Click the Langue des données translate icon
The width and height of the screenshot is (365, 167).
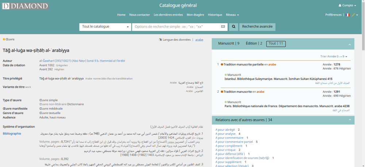click(x=160, y=40)
